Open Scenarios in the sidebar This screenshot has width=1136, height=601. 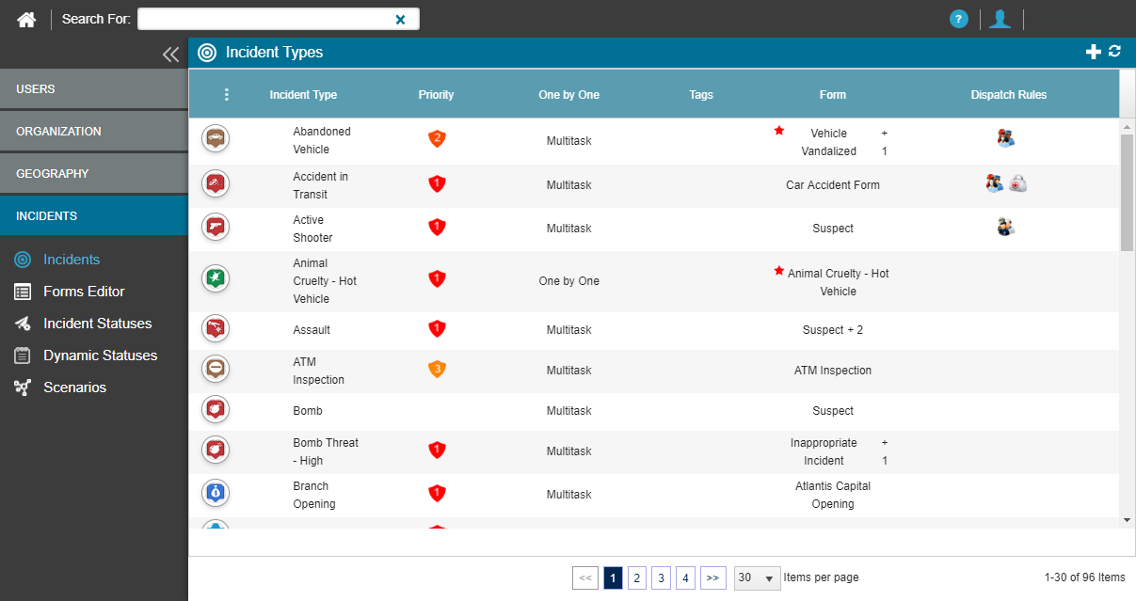point(74,387)
